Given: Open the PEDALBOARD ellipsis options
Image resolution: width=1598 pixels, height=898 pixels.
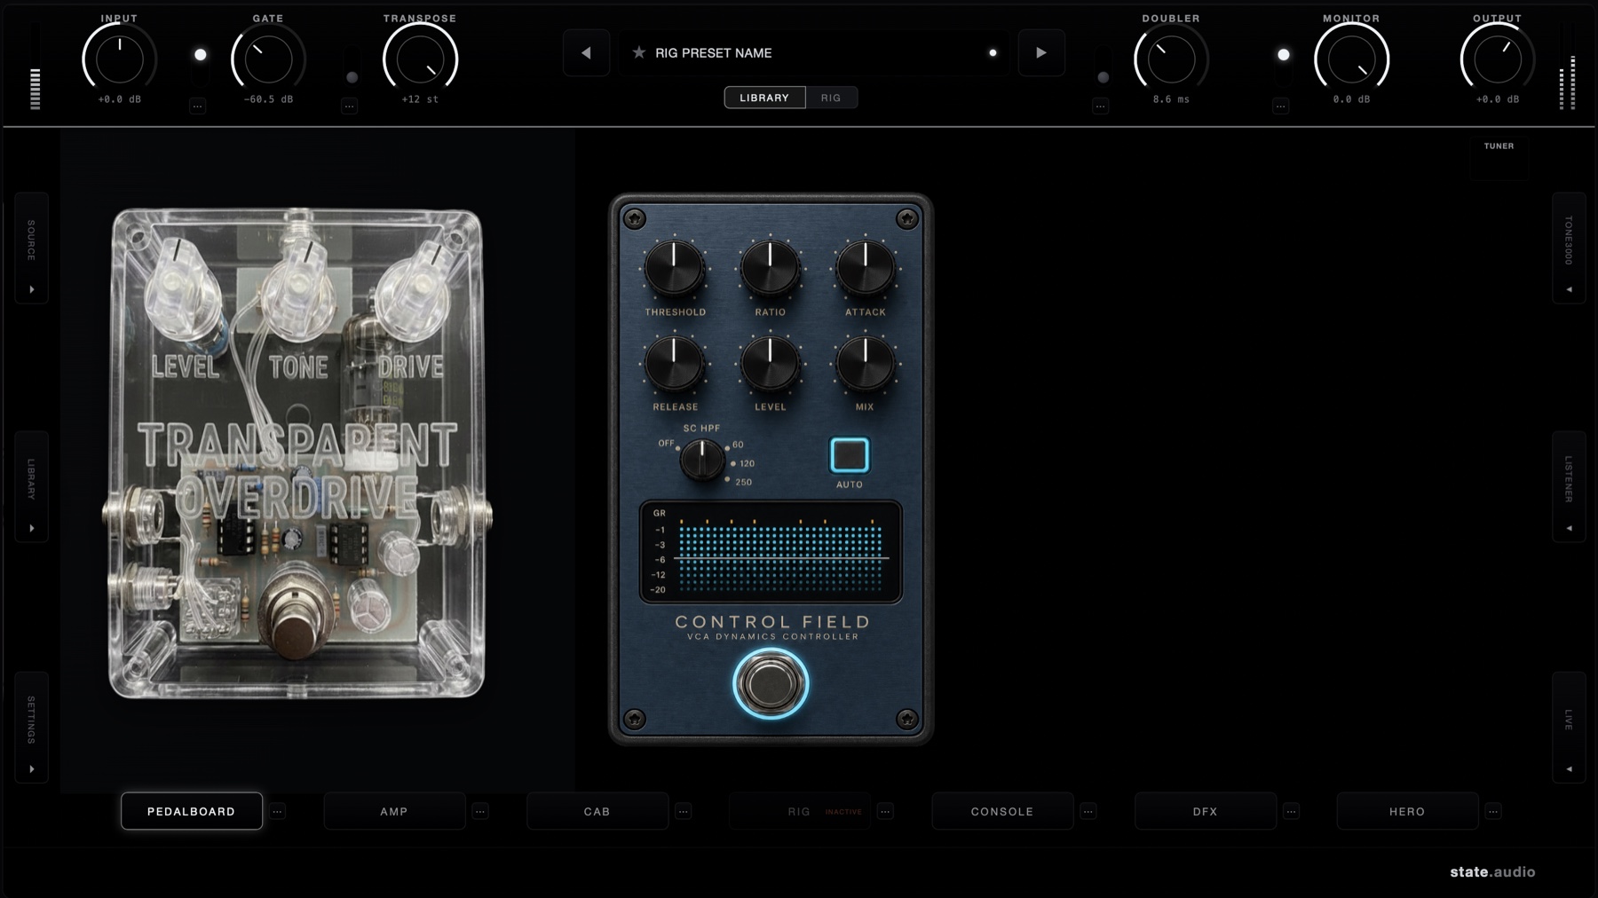Looking at the screenshot, I should (x=278, y=811).
